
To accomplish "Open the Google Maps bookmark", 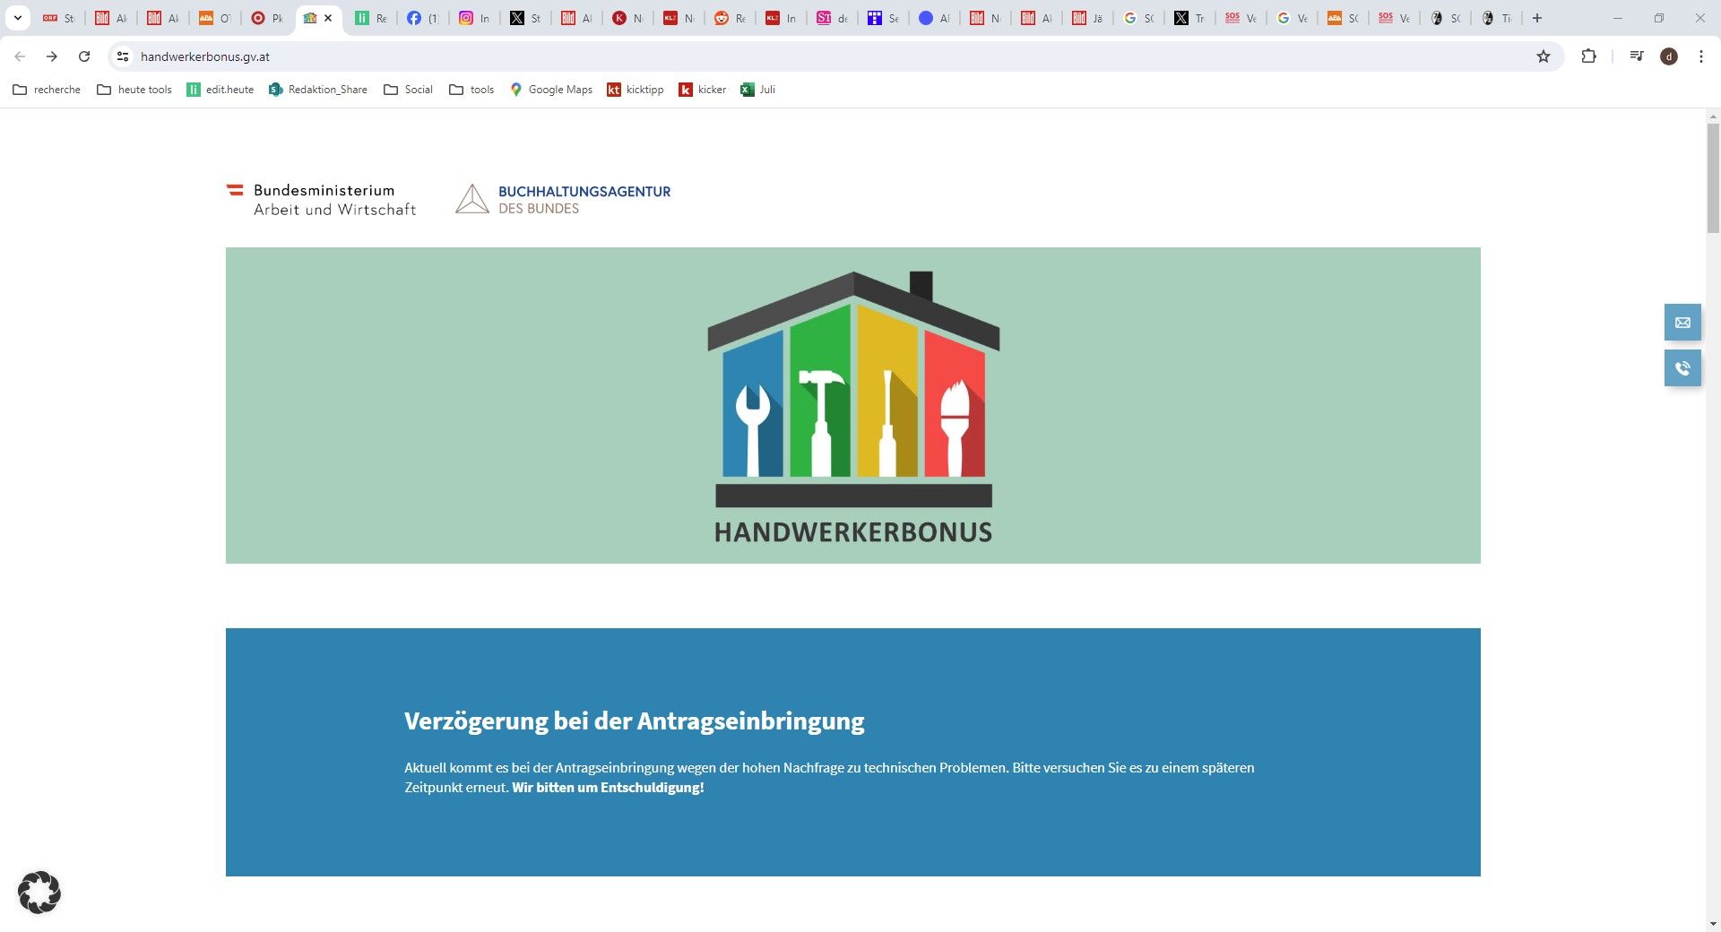I will tap(550, 90).
